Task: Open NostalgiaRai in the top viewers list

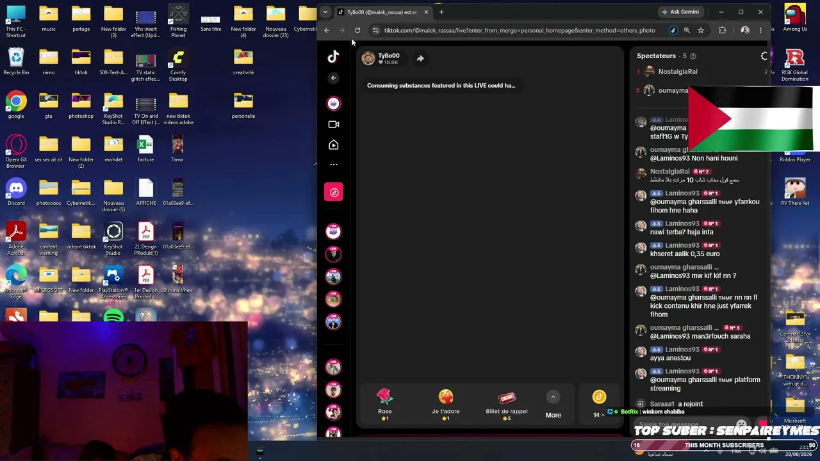Action: point(678,72)
